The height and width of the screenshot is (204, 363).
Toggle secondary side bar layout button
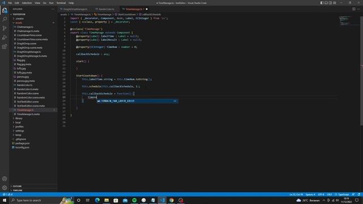[x=330, y=3]
